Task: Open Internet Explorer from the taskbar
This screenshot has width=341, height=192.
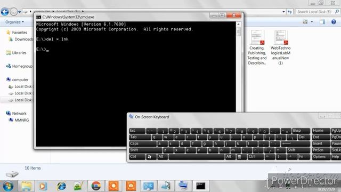Action: pyautogui.click(x=61, y=186)
